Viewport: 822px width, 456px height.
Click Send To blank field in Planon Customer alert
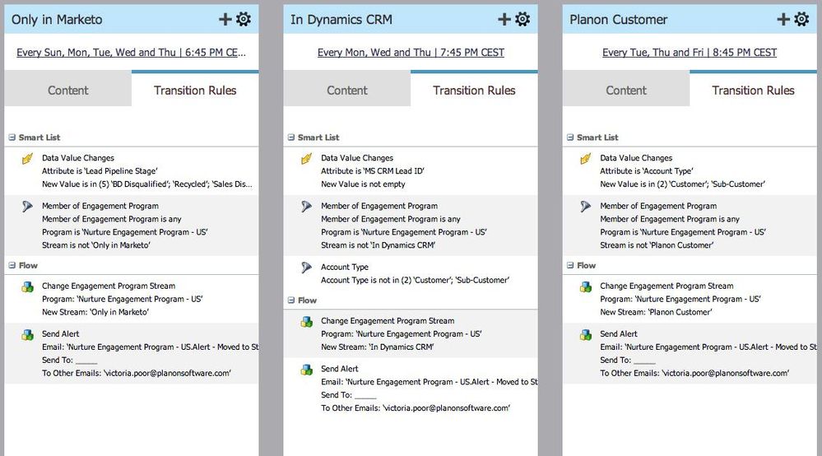point(644,361)
